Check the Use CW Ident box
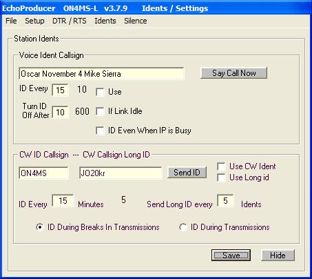This screenshot has width=312, height=279. [x=221, y=166]
